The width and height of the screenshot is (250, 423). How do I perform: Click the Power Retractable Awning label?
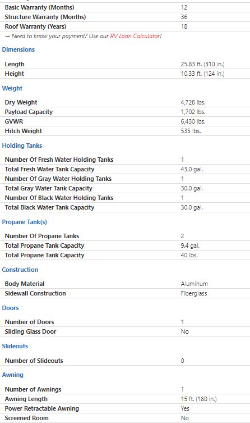[x=42, y=408]
